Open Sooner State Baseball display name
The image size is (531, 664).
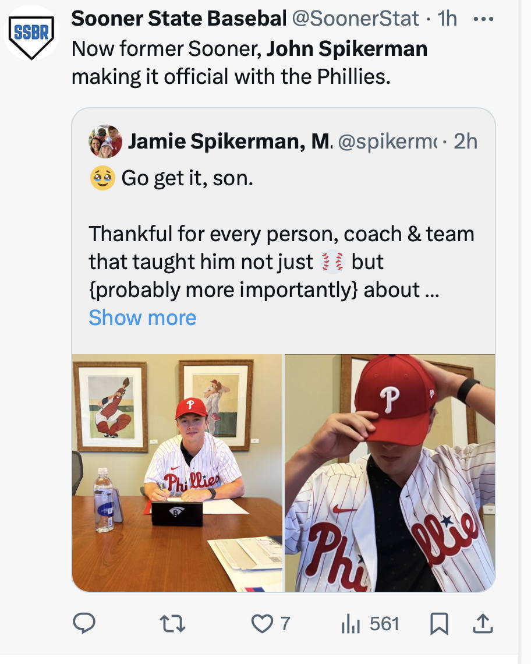coord(179,18)
